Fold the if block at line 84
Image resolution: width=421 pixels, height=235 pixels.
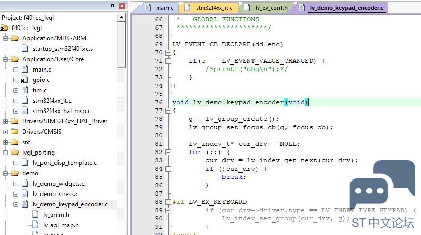tap(168, 169)
